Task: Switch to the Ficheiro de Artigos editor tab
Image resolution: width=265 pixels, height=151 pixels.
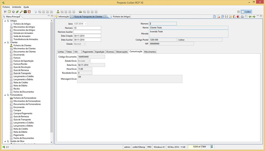Action: [x=121, y=17]
